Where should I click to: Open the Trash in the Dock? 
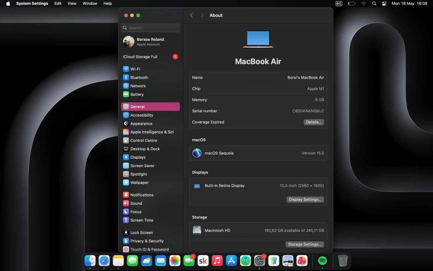click(343, 261)
